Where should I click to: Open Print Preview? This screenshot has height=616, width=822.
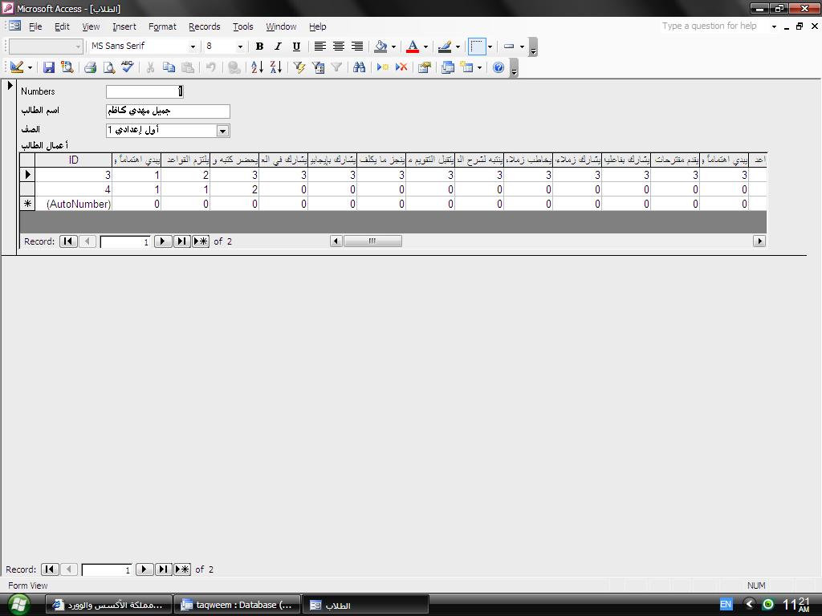pos(109,67)
